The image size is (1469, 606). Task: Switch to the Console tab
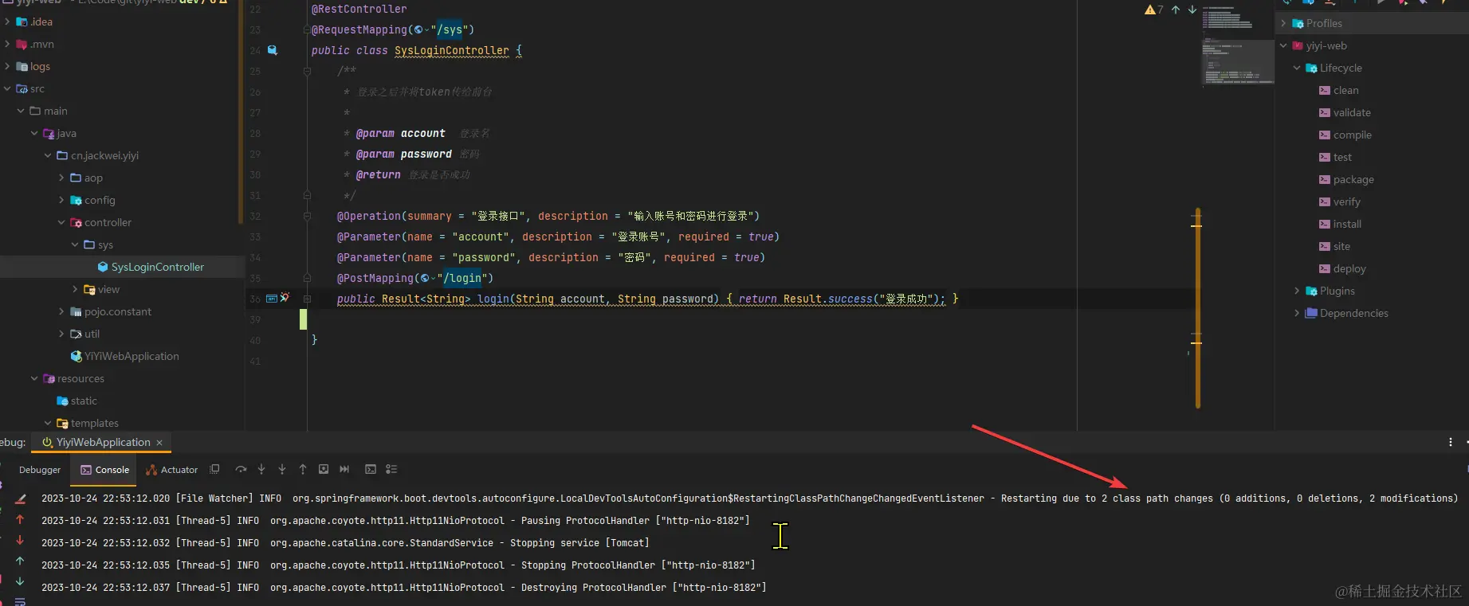pos(104,470)
